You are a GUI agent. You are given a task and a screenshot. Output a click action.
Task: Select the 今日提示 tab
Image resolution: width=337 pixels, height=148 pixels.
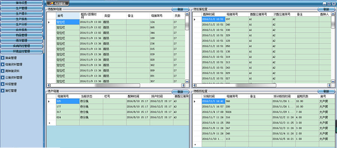pos(58,3)
